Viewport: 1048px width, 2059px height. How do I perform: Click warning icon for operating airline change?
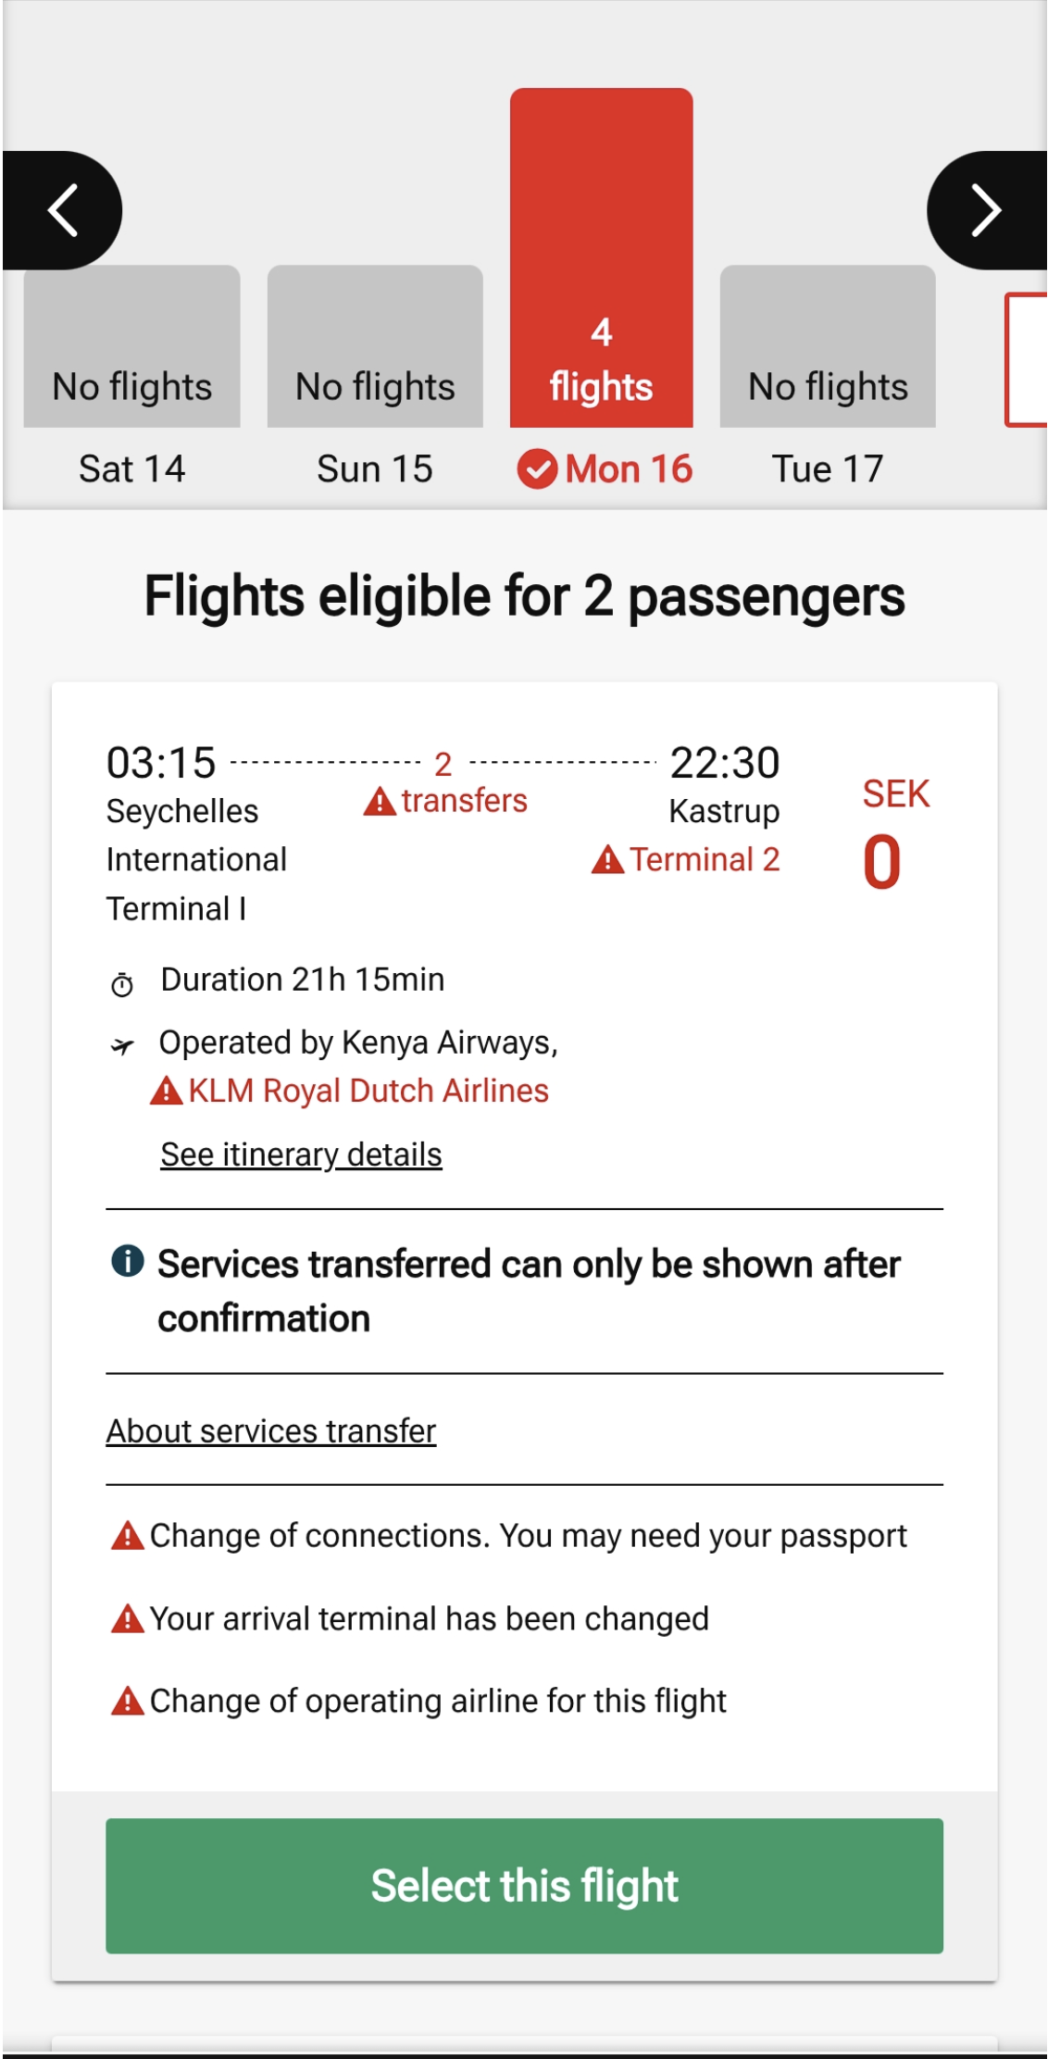pyautogui.click(x=127, y=1702)
